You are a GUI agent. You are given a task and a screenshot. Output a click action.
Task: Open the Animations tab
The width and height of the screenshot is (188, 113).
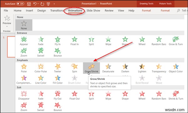pyautogui.click(x=75, y=11)
